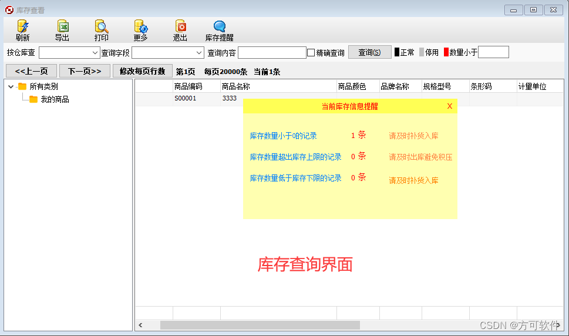Viewport: 569px width, 336px height.
Task: Click the red 数量小于 color swatch
Action: tap(446, 52)
